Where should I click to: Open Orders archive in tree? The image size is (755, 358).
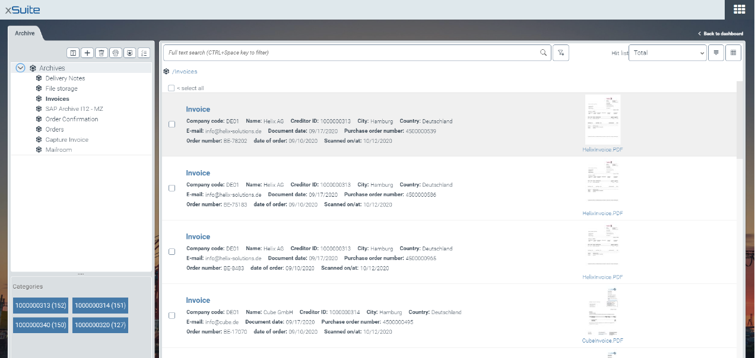[x=55, y=129]
